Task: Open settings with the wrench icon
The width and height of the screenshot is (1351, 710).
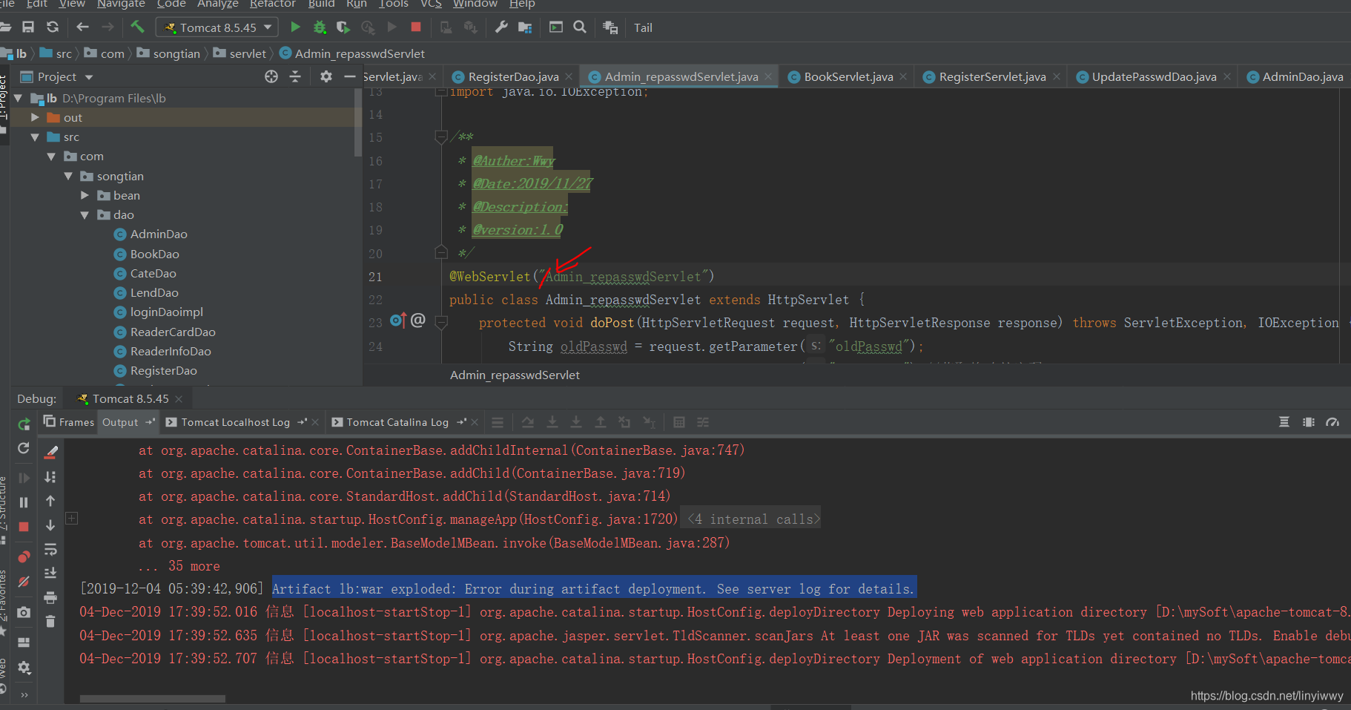Action: click(501, 27)
